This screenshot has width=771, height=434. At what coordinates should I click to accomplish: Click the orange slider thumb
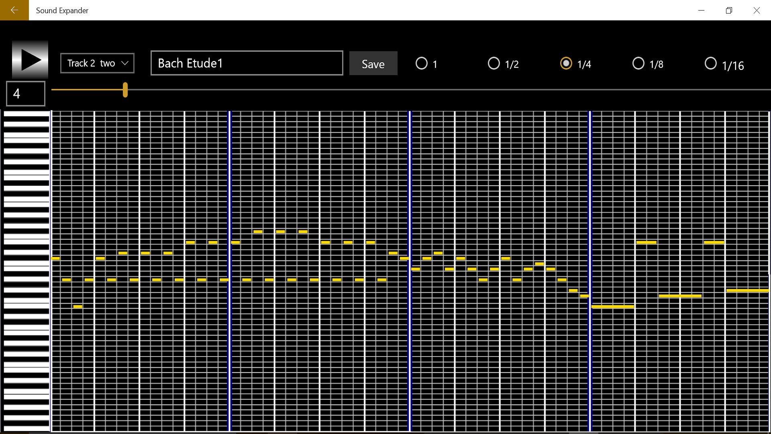click(x=125, y=90)
